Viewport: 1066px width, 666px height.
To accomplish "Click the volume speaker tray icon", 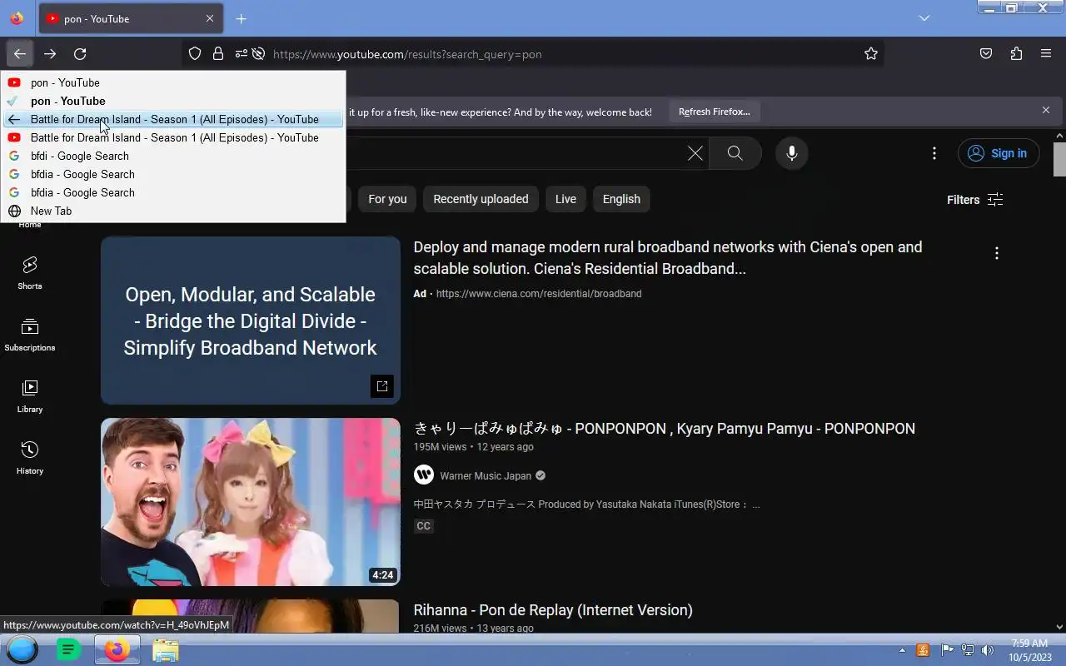I will pyautogui.click(x=988, y=650).
